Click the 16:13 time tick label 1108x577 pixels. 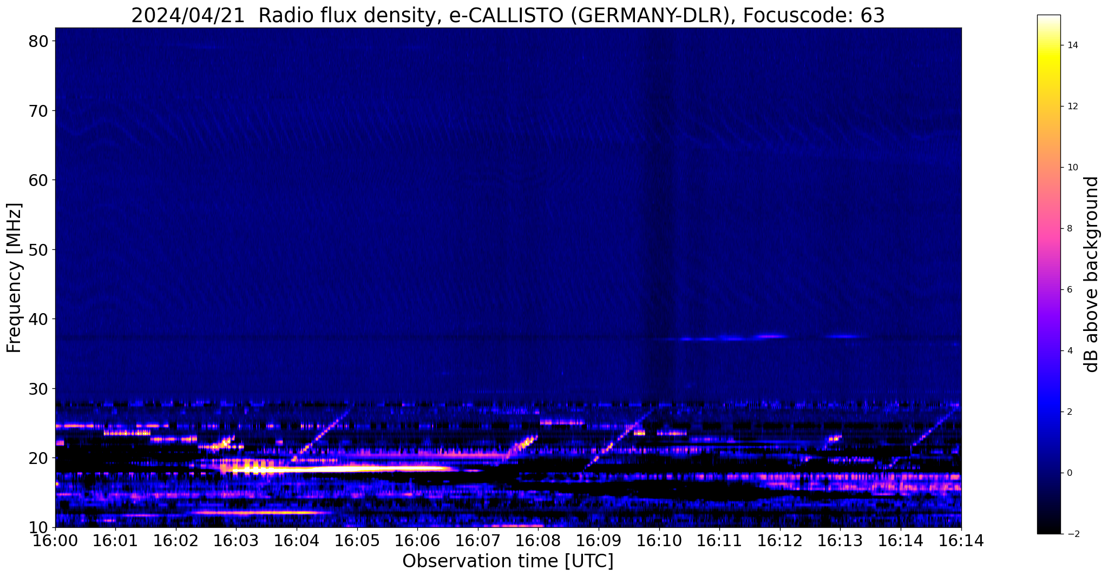(x=840, y=541)
